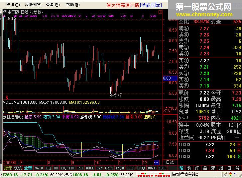The height and width of the screenshot is (178, 242).
Task: Switch to the LYJH indicator
Action: click(x=120, y=168)
